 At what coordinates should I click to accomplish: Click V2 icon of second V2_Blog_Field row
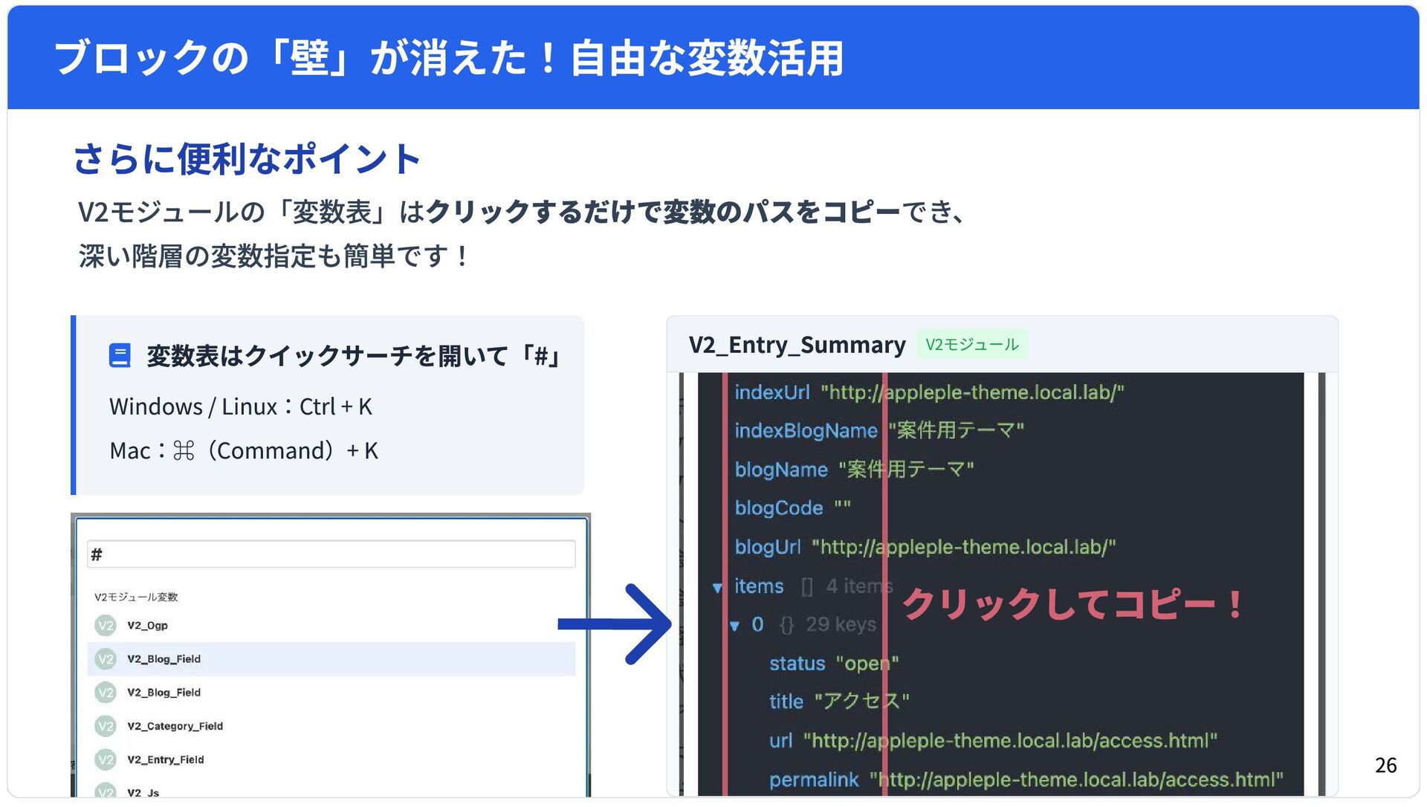(x=106, y=693)
